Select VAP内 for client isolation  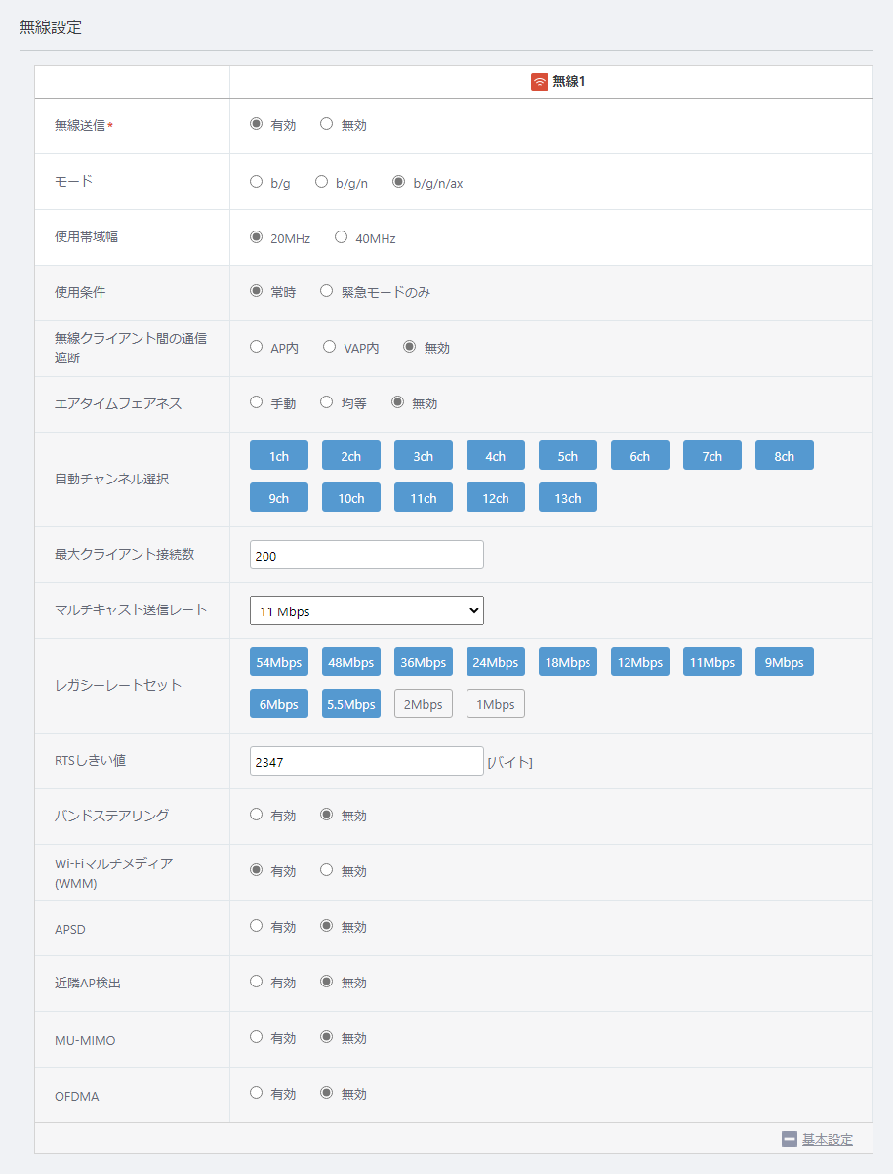point(330,347)
